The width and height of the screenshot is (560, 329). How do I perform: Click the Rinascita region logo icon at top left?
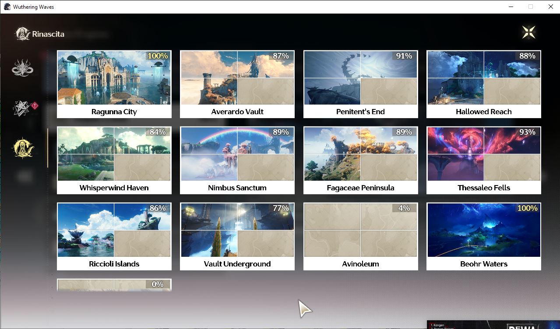click(x=23, y=34)
